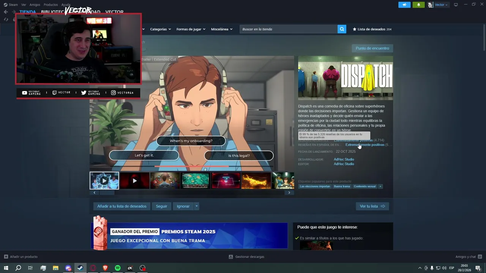Click the Dispatch header capsule image
The image size is (486, 273).
click(346, 78)
